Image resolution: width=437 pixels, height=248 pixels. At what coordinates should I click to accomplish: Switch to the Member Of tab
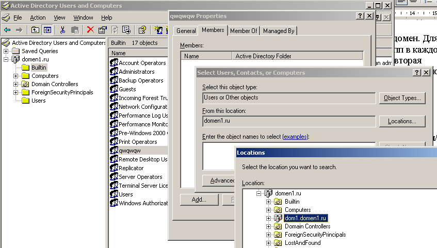(x=244, y=31)
